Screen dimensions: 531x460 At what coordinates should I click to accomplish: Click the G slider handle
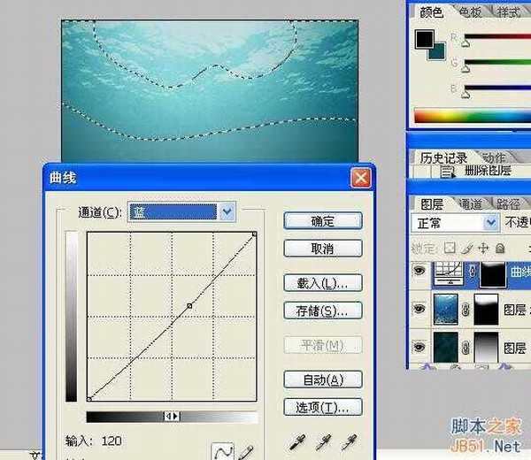point(466,69)
